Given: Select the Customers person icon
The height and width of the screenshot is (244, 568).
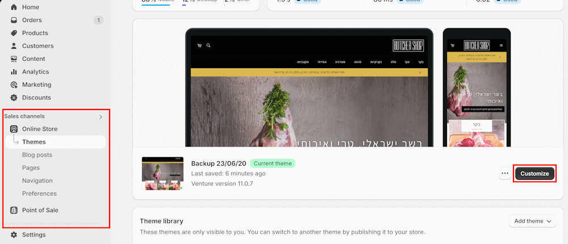Looking at the screenshot, I should pyautogui.click(x=14, y=46).
